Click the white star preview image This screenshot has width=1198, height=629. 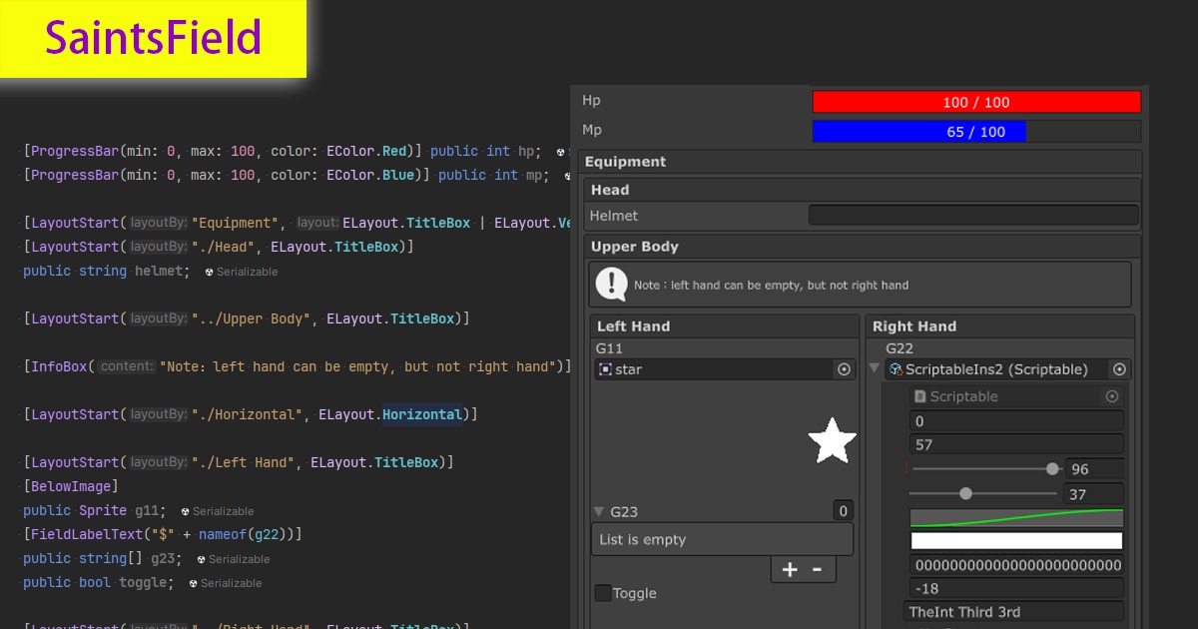(x=832, y=441)
